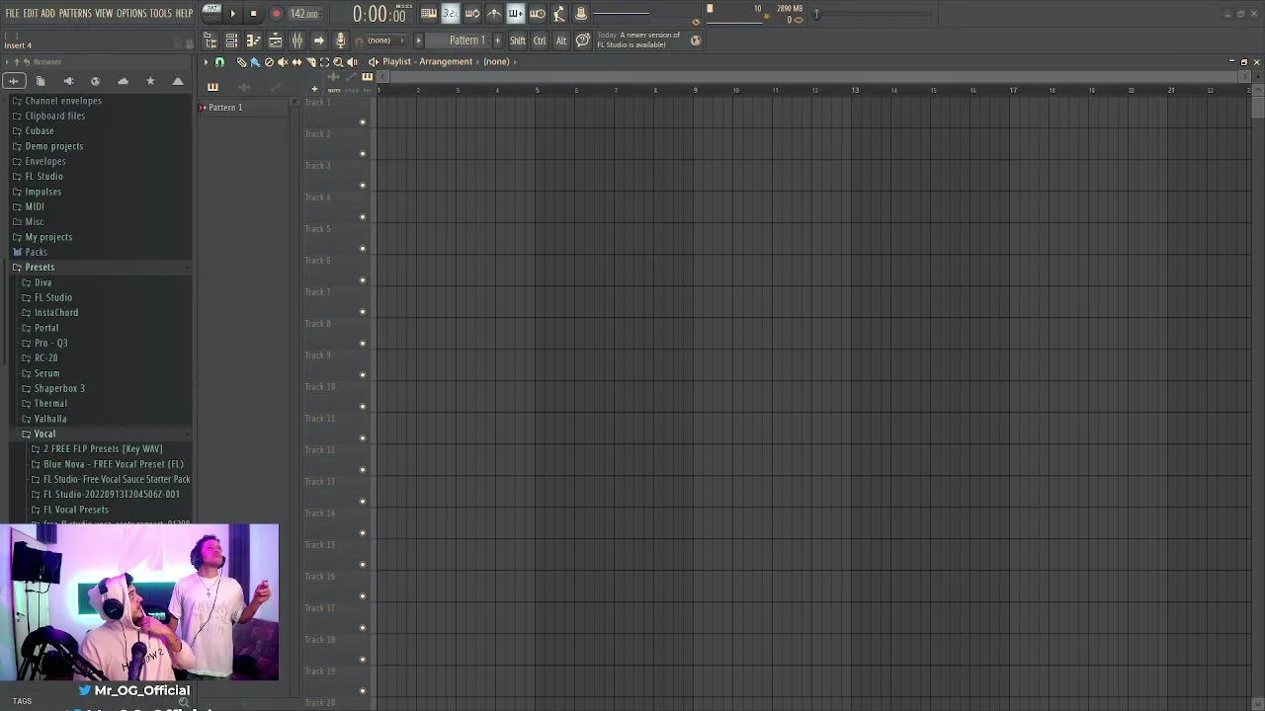Select the Paint brush tool
The image size is (1265, 711).
tap(254, 62)
